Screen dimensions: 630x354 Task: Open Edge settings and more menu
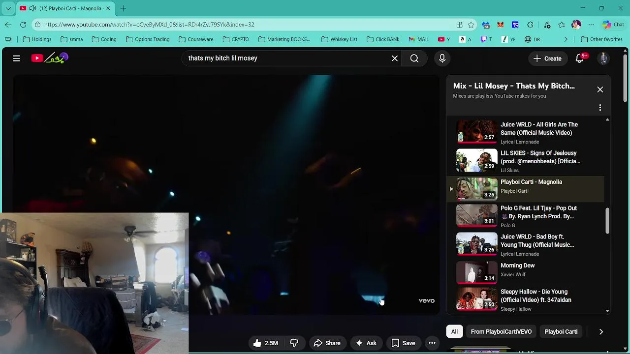click(591, 25)
